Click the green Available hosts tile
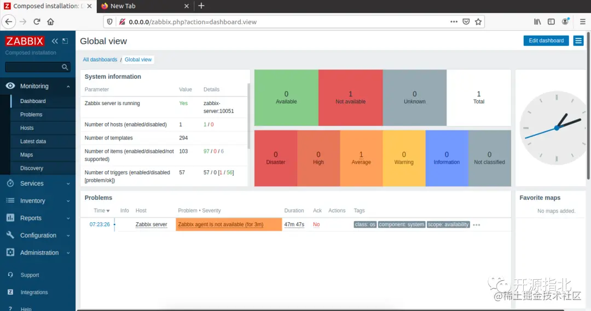 pos(286,97)
